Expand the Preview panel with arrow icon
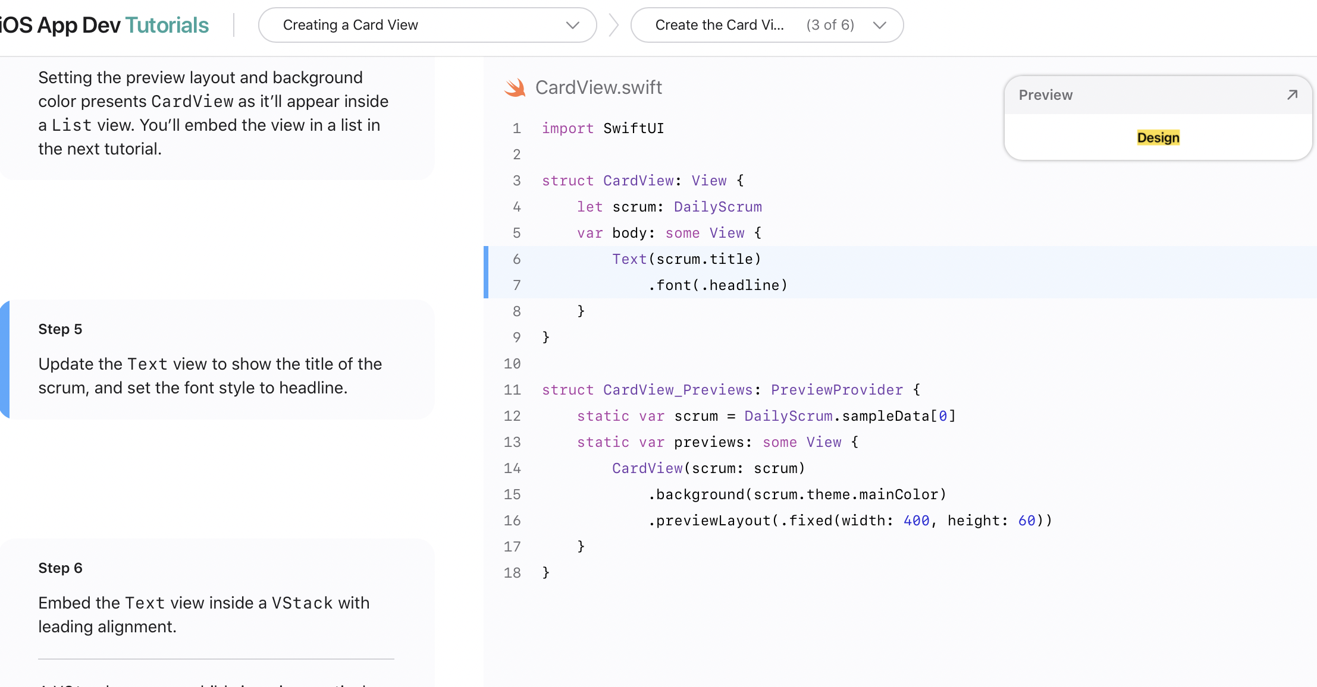Viewport: 1317px width, 687px height. click(1292, 95)
